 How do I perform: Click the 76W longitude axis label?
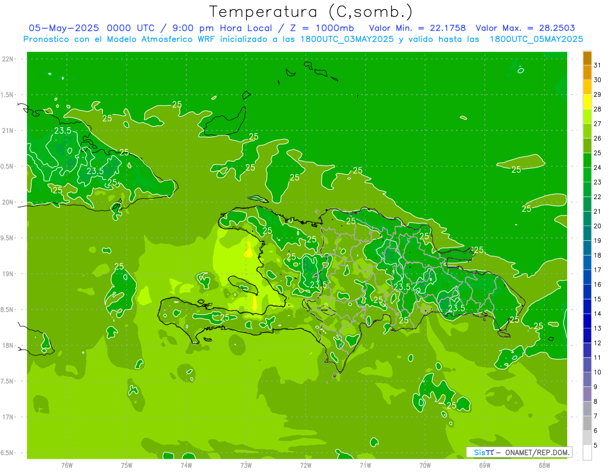(67, 465)
